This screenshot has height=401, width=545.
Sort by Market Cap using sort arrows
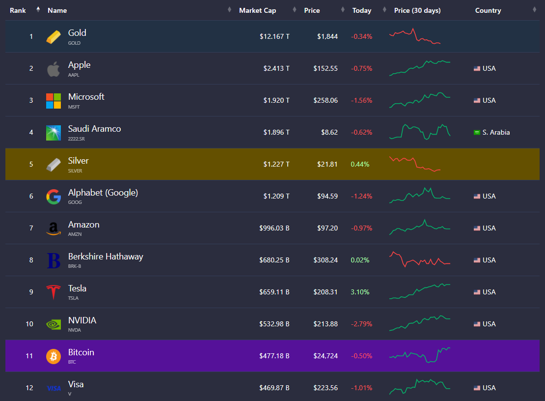pos(295,10)
